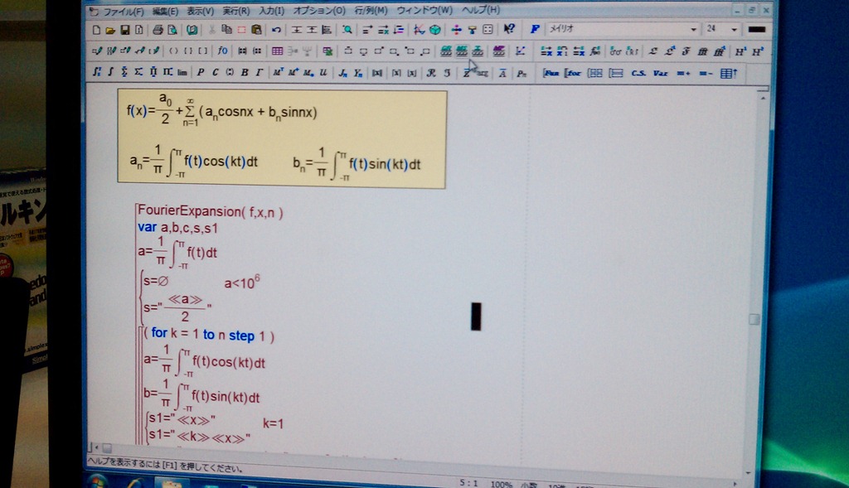Insert a matrix with the pink grid icon
The image size is (849, 488).
pos(278,51)
